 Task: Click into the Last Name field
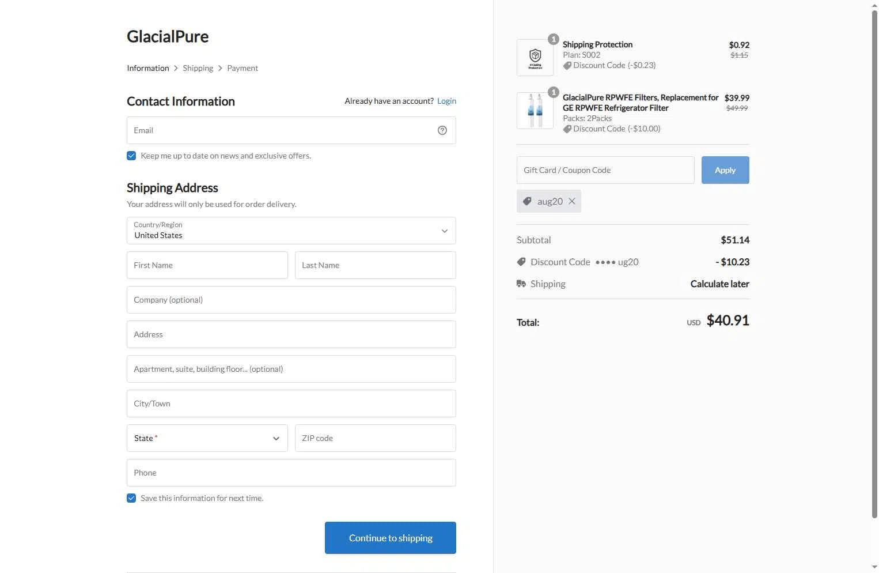click(x=376, y=265)
